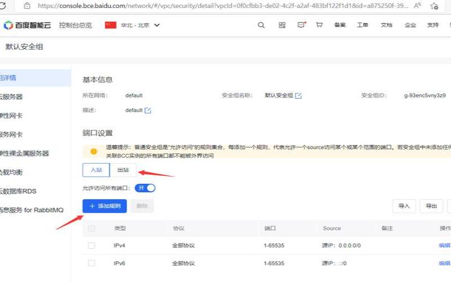Click the browser refresh icon
Screen dimensions: 451x282
click(x=2, y=6)
